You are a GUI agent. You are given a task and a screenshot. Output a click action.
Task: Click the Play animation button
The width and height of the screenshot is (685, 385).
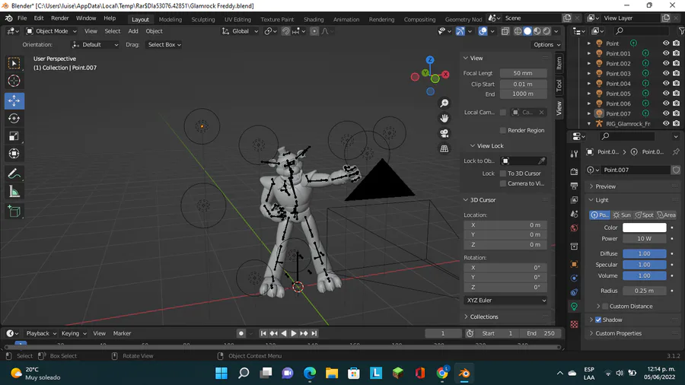pos(294,333)
